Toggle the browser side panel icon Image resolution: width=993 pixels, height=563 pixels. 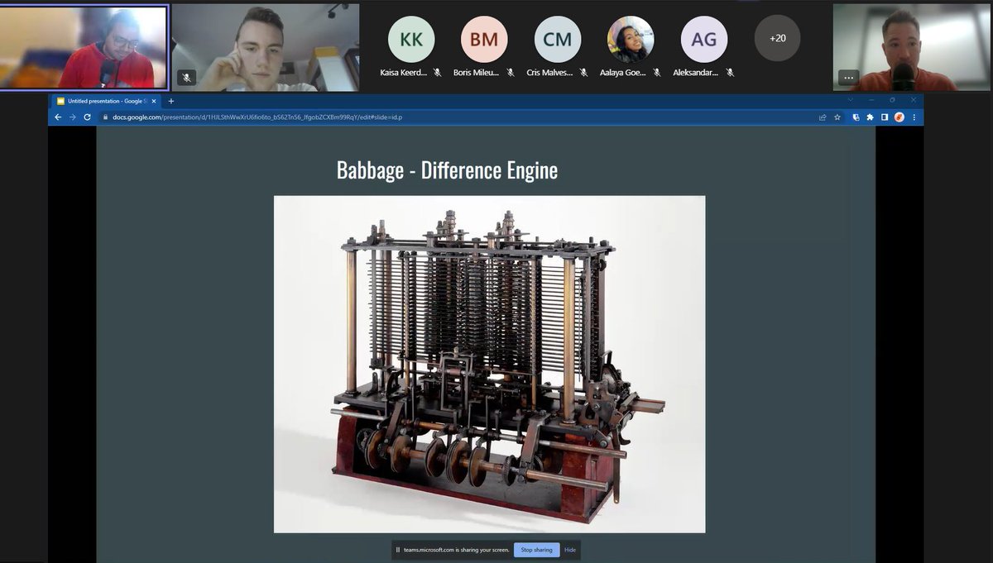click(885, 117)
